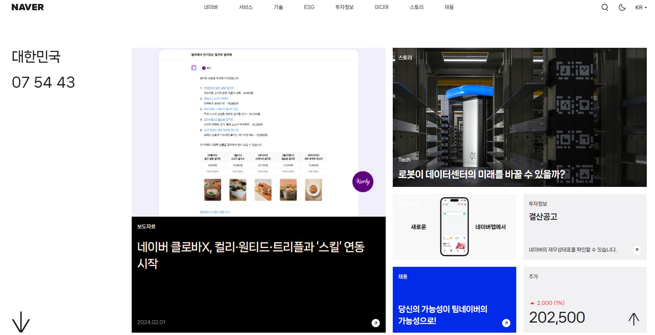Click the scroll-down arrow icon
The width and height of the screenshot is (655, 335).
click(x=21, y=322)
